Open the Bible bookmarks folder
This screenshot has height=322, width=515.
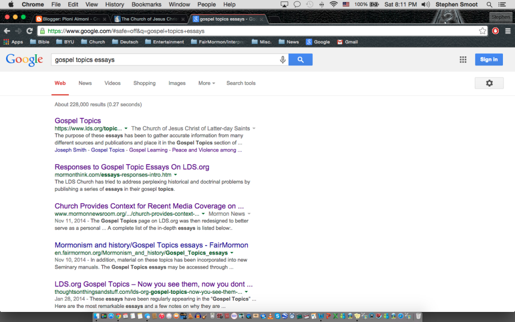pos(39,42)
